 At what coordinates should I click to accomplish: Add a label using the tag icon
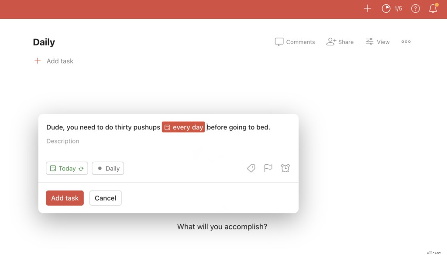(x=251, y=168)
